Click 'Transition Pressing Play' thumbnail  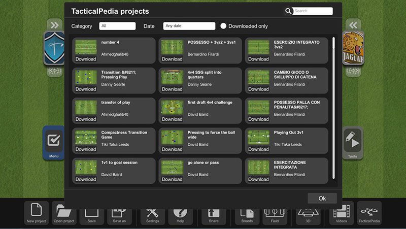(86, 78)
